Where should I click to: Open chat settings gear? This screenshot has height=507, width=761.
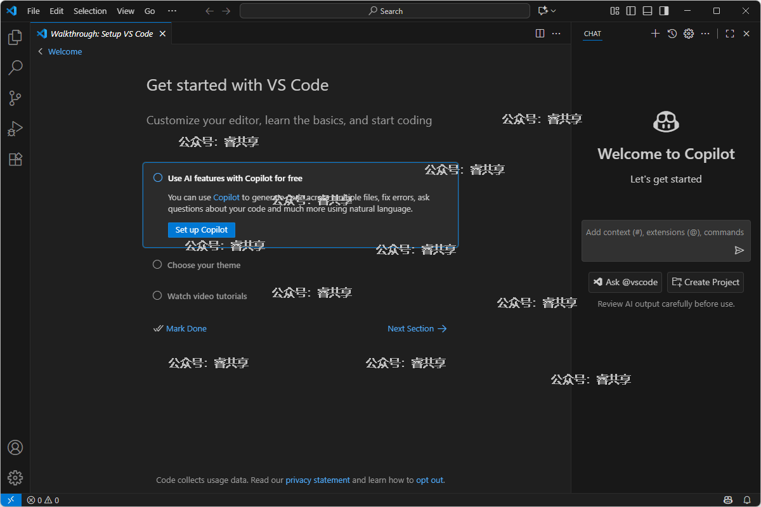pos(689,34)
